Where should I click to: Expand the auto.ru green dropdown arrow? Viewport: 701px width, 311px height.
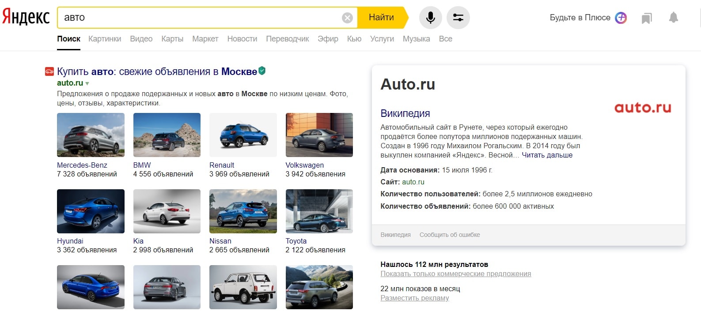point(87,83)
